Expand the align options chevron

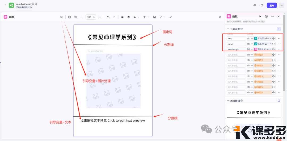point(138,17)
